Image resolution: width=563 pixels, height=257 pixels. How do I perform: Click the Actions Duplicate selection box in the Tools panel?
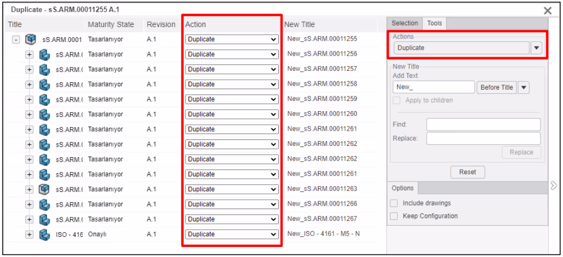coord(461,48)
